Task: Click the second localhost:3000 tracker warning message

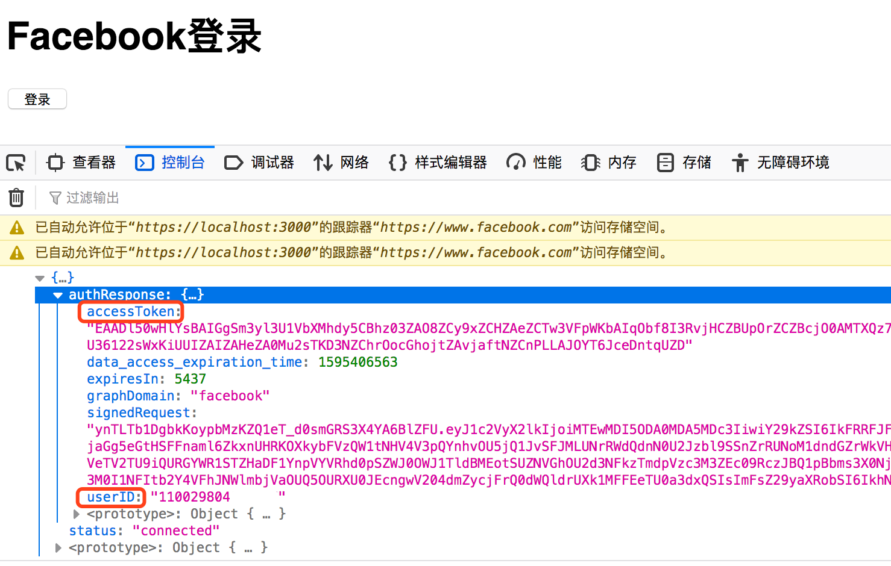Action: point(352,253)
